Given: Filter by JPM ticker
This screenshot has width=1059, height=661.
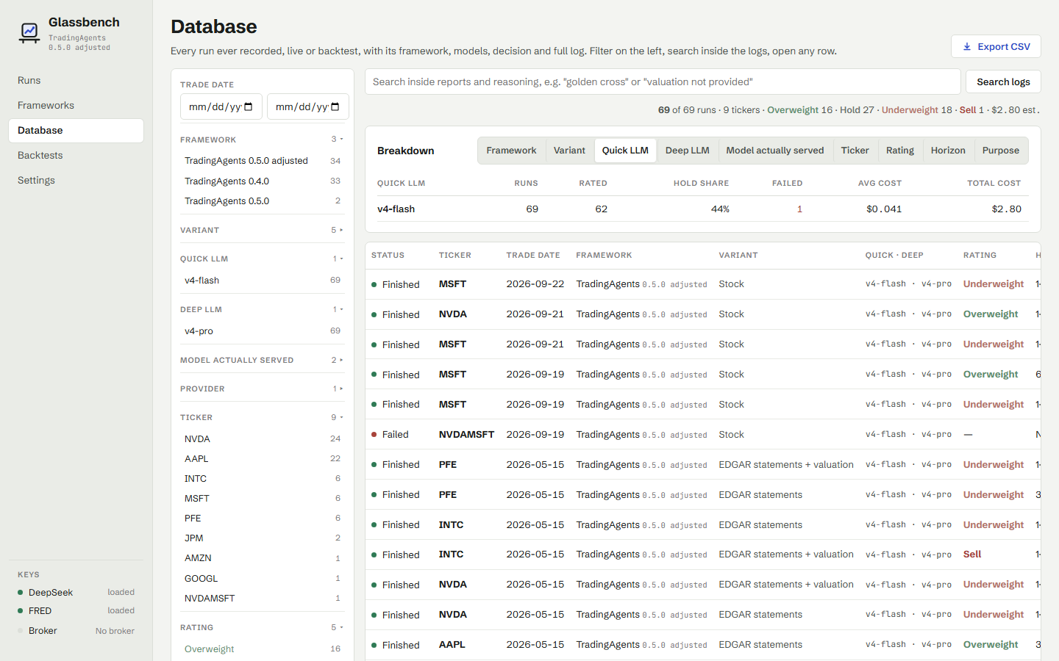Looking at the screenshot, I should pyautogui.click(x=262, y=538).
